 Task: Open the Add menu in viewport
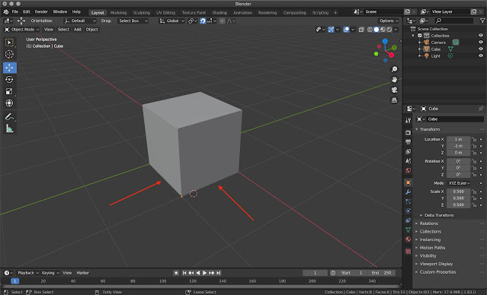pyautogui.click(x=77, y=30)
